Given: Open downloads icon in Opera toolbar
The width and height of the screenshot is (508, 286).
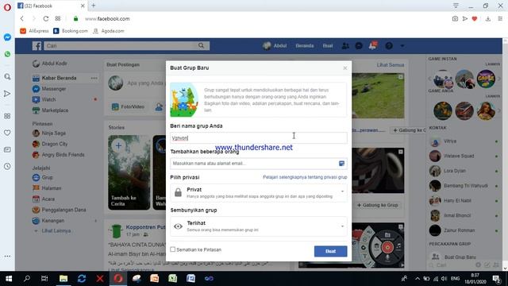Looking at the screenshot, I should click(488, 19).
